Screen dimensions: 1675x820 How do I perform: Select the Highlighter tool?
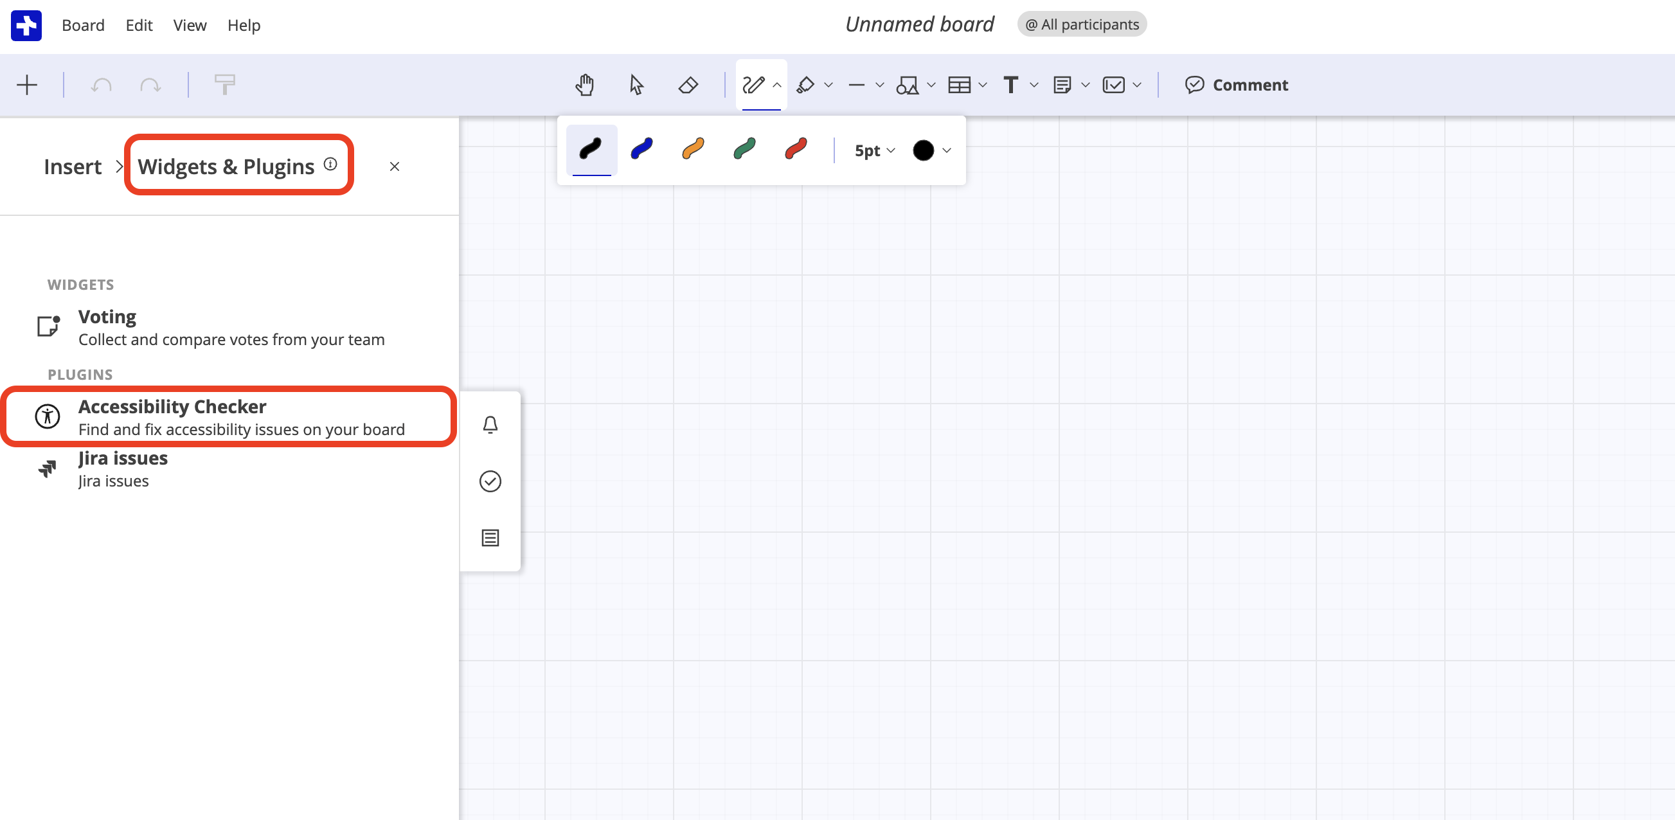(x=805, y=85)
